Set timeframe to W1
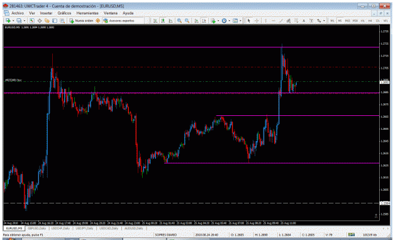 (385, 21)
